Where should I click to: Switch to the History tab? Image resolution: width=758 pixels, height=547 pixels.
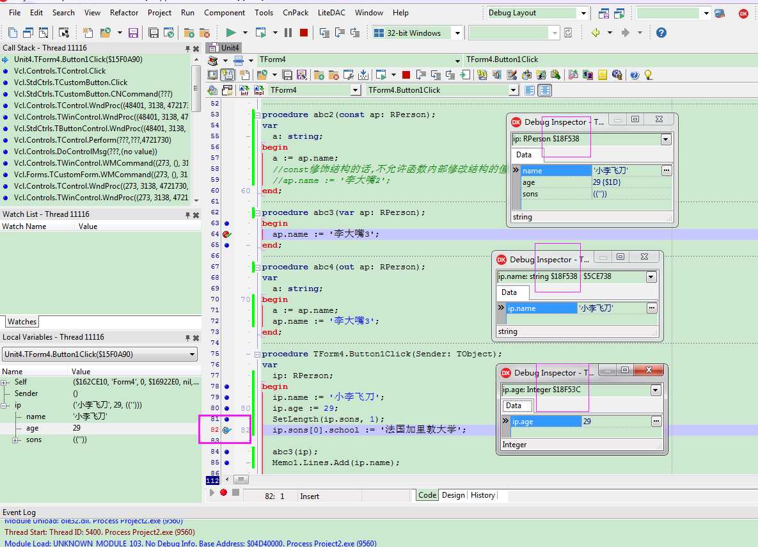point(482,495)
